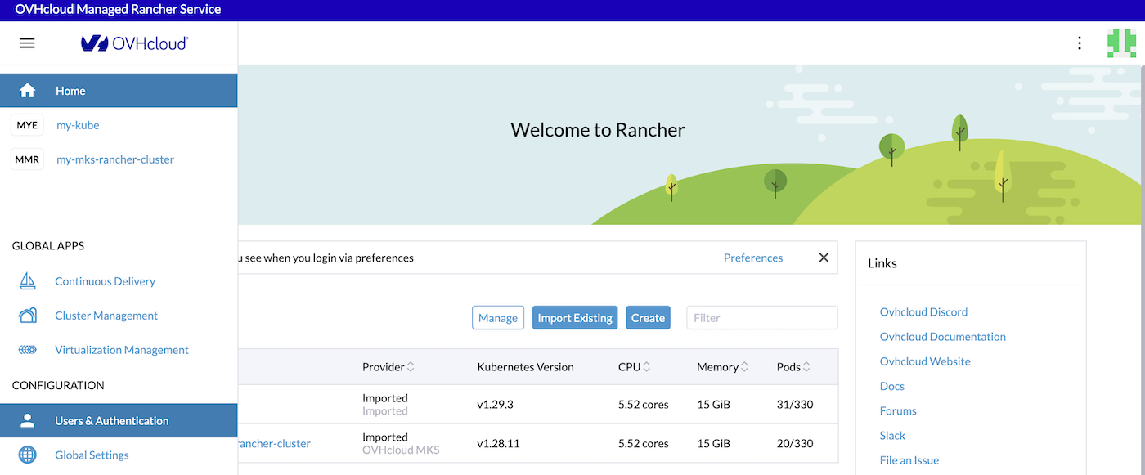Click inside the cluster Filter field
Image resolution: width=1145 pixels, height=475 pixels.
761,317
